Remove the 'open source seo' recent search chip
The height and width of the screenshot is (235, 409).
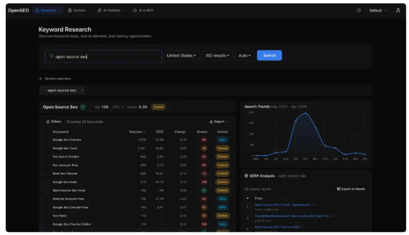pos(82,90)
